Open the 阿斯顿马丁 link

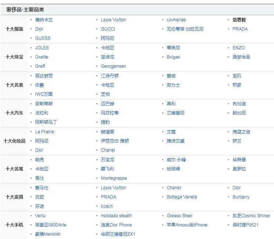pyautogui.click(x=46, y=122)
